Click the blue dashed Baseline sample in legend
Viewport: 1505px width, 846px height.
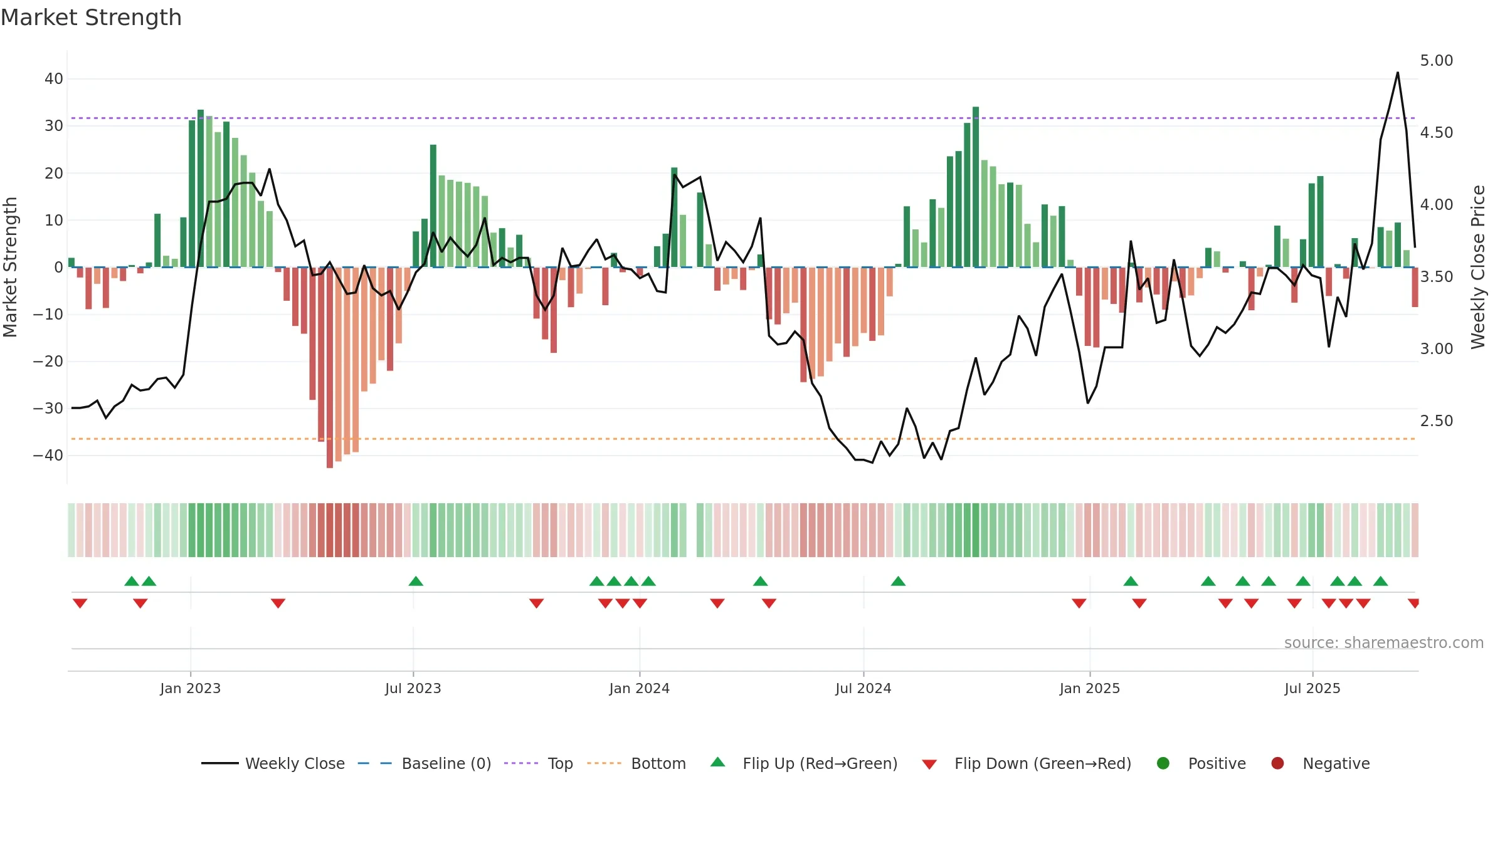[375, 763]
